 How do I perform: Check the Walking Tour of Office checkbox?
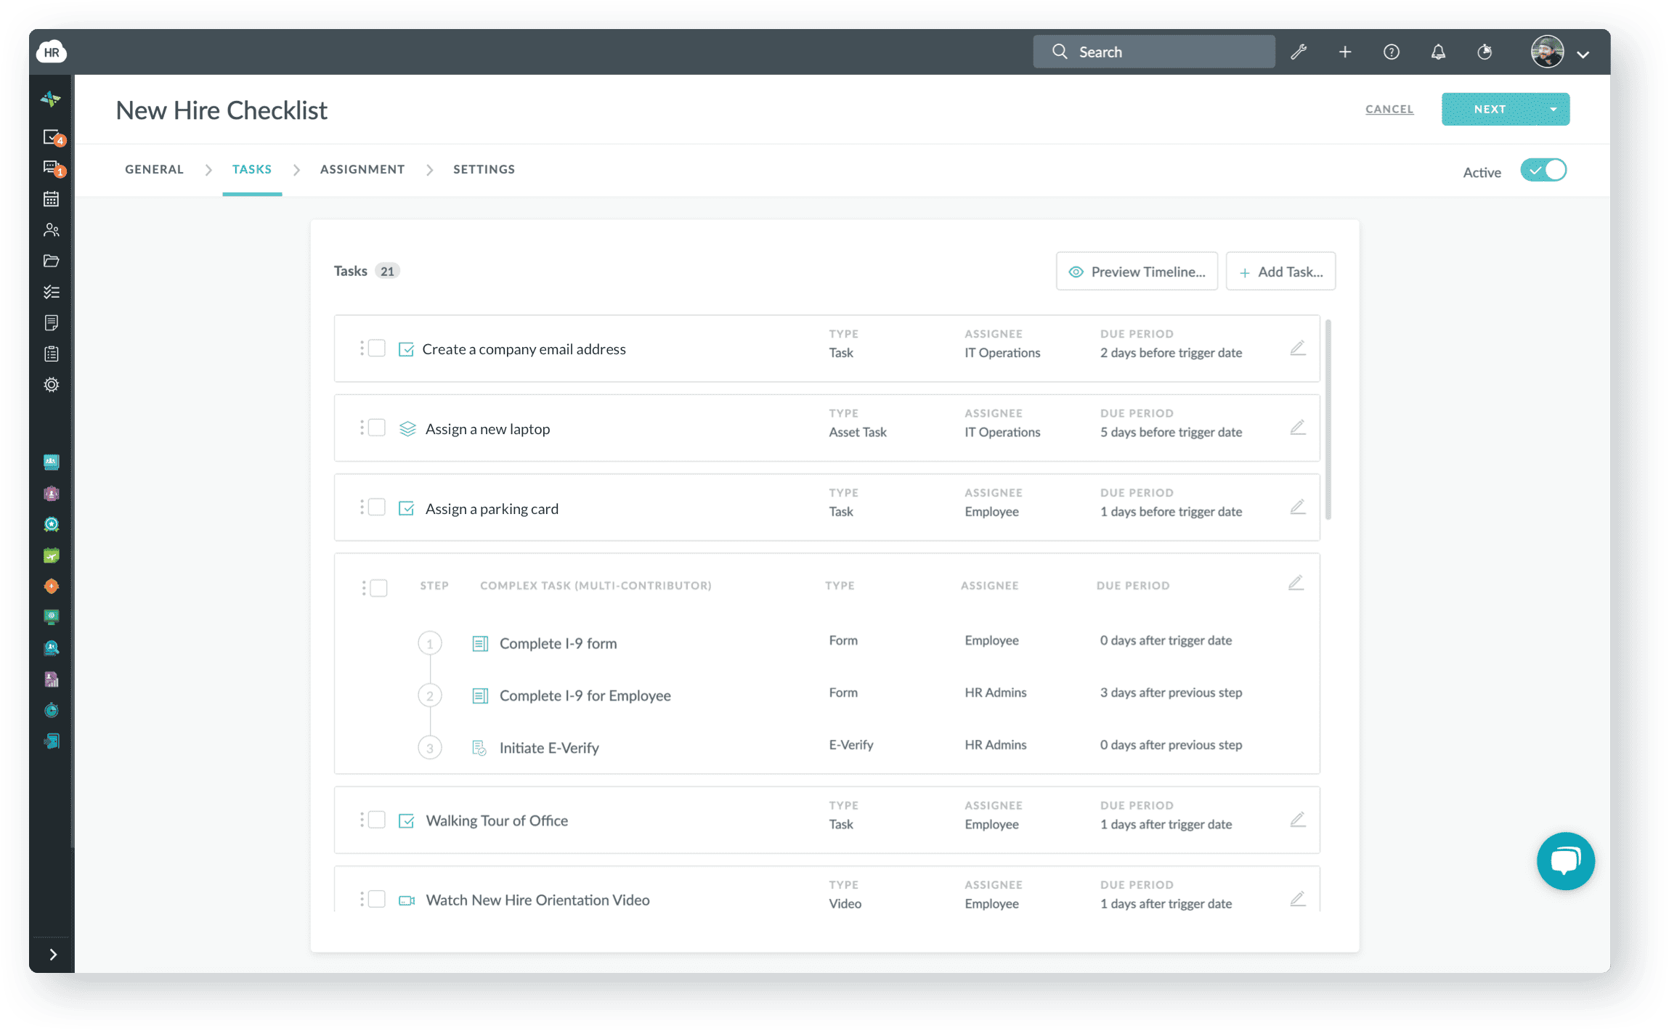click(x=376, y=820)
